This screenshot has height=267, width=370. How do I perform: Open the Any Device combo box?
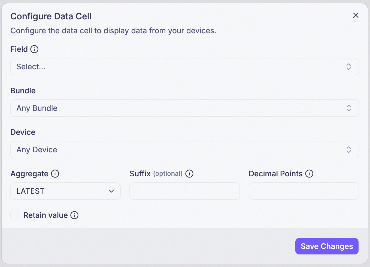185,150
